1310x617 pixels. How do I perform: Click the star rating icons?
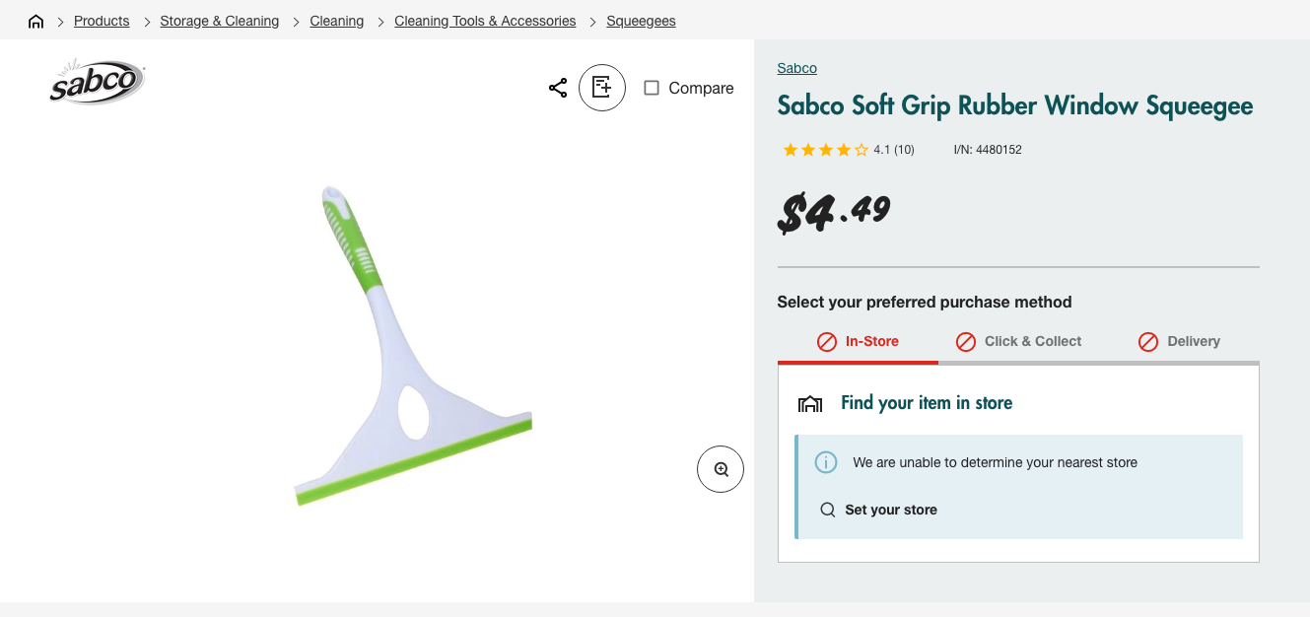825,150
